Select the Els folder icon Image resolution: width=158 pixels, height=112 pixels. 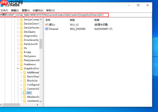(21, 48)
